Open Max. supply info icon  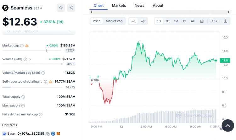(23, 106)
